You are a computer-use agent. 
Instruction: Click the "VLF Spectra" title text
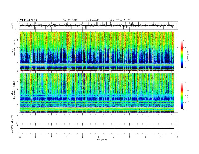[x=28, y=20]
